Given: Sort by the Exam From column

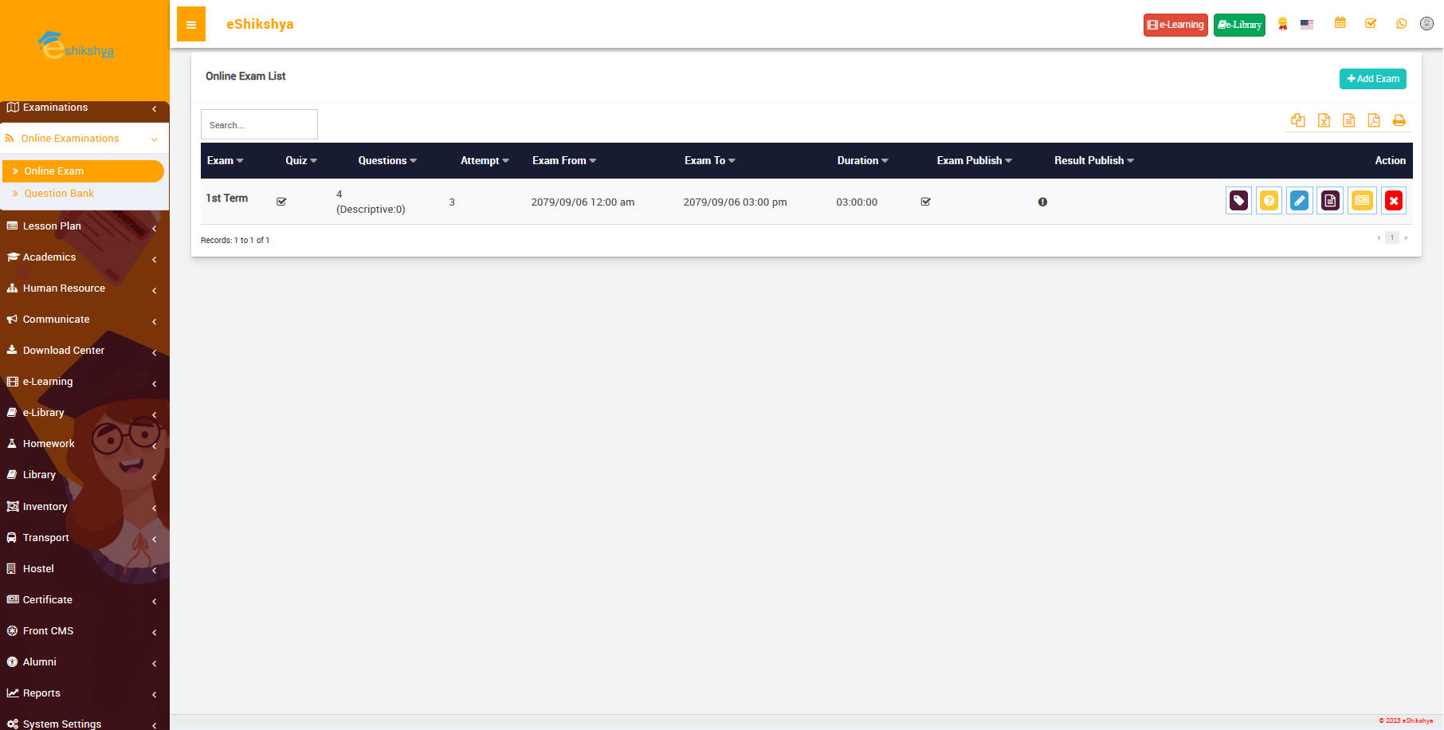Looking at the screenshot, I should click(564, 161).
